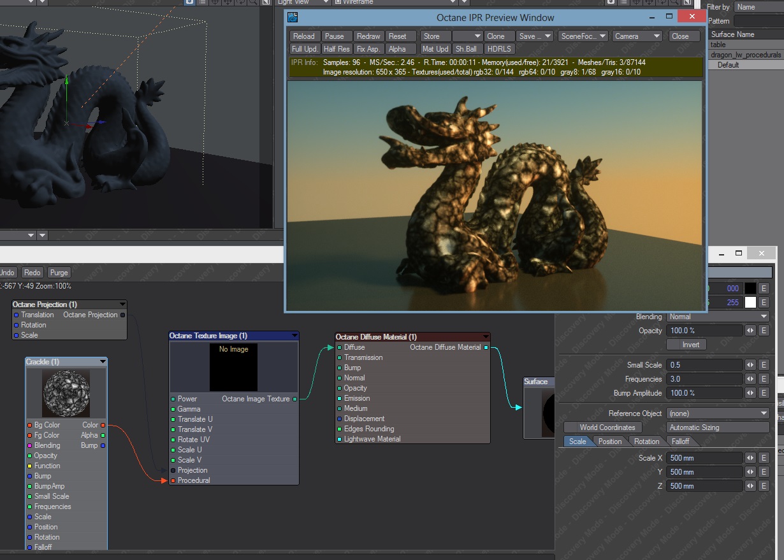The width and height of the screenshot is (784, 560).
Task: Click the envelope E button for Frequencies
Action: (764, 379)
